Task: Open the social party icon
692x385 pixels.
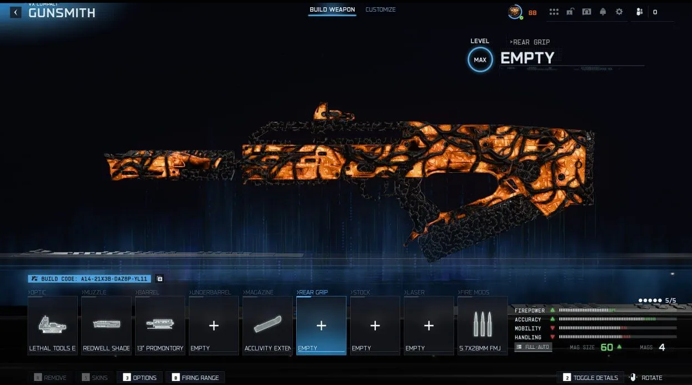Action: click(639, 12)
